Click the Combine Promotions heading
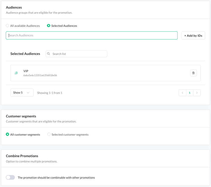The height and width of the screenshot is (187, 211). (x=22, y=156)
